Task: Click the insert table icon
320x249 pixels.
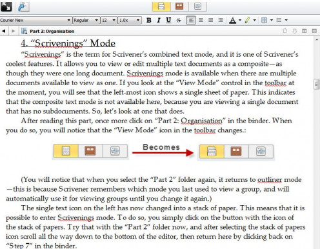Action: tap(264, 20)
